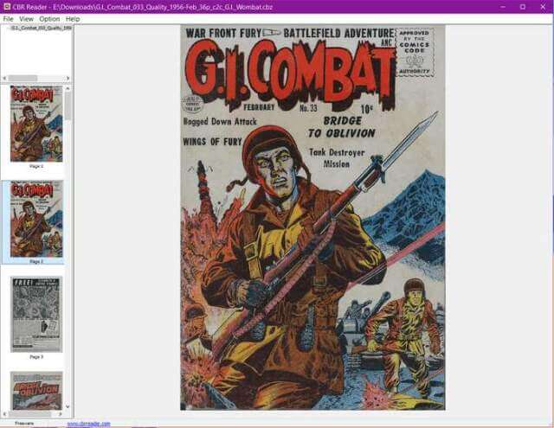Click the scroll-up arrow of thumbnail list
Viewport: 554px width, 428px height.
(68, 88)
